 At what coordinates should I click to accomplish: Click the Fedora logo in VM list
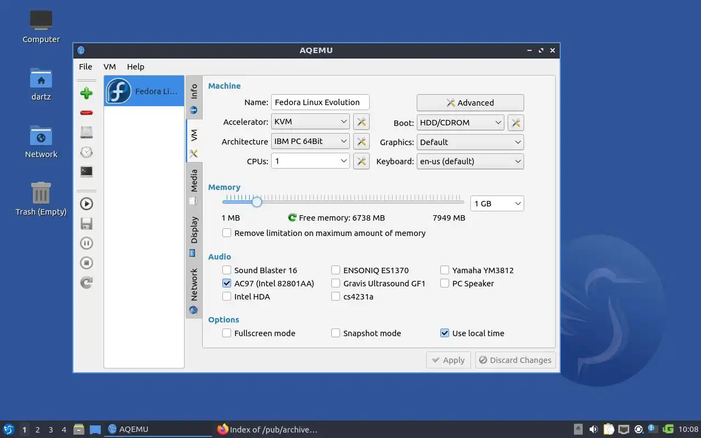(x=118, y=91)
